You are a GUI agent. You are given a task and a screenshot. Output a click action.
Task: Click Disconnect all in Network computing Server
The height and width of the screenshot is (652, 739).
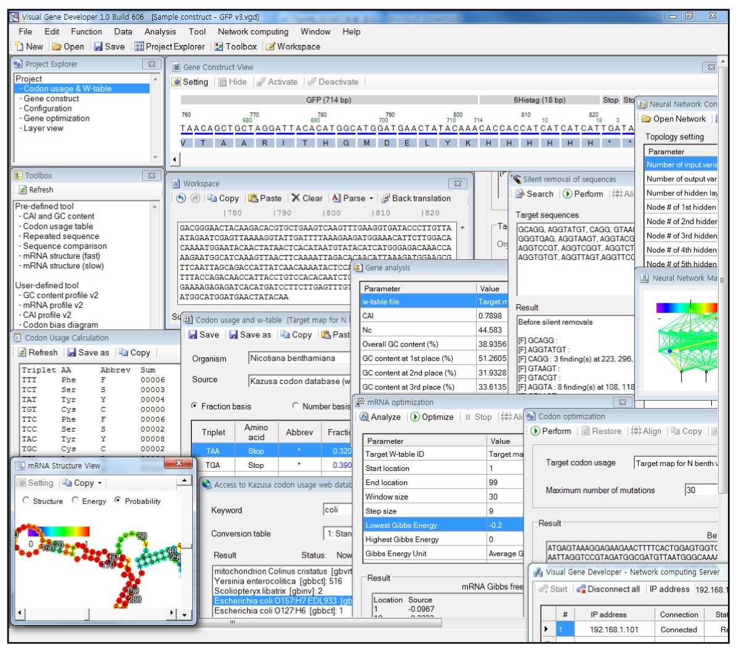[x=608, y=589]
